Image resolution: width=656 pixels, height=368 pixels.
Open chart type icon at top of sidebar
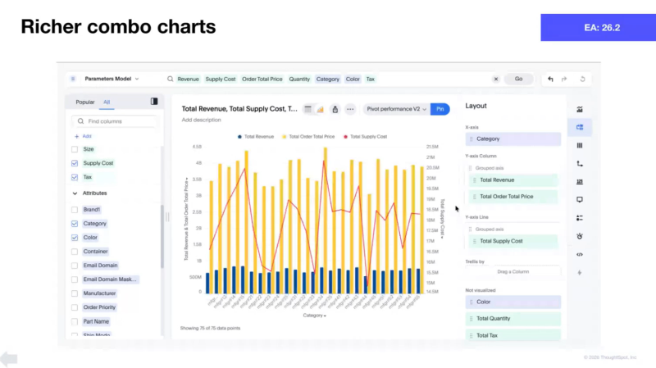tap(580, 109)
